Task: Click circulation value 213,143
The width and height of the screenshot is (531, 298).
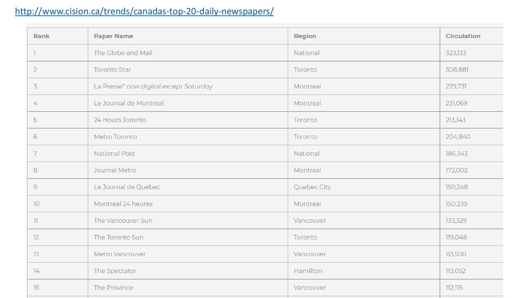Action: point(455,120)
